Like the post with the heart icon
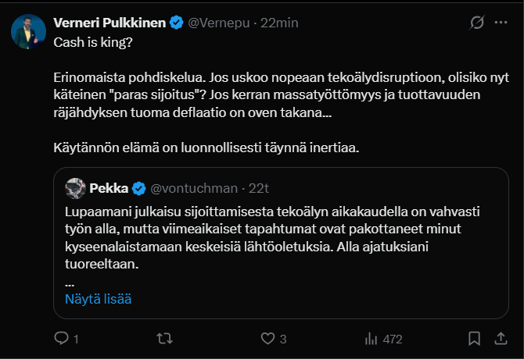Viewport: 524px width, 359px height. (269, 339)
